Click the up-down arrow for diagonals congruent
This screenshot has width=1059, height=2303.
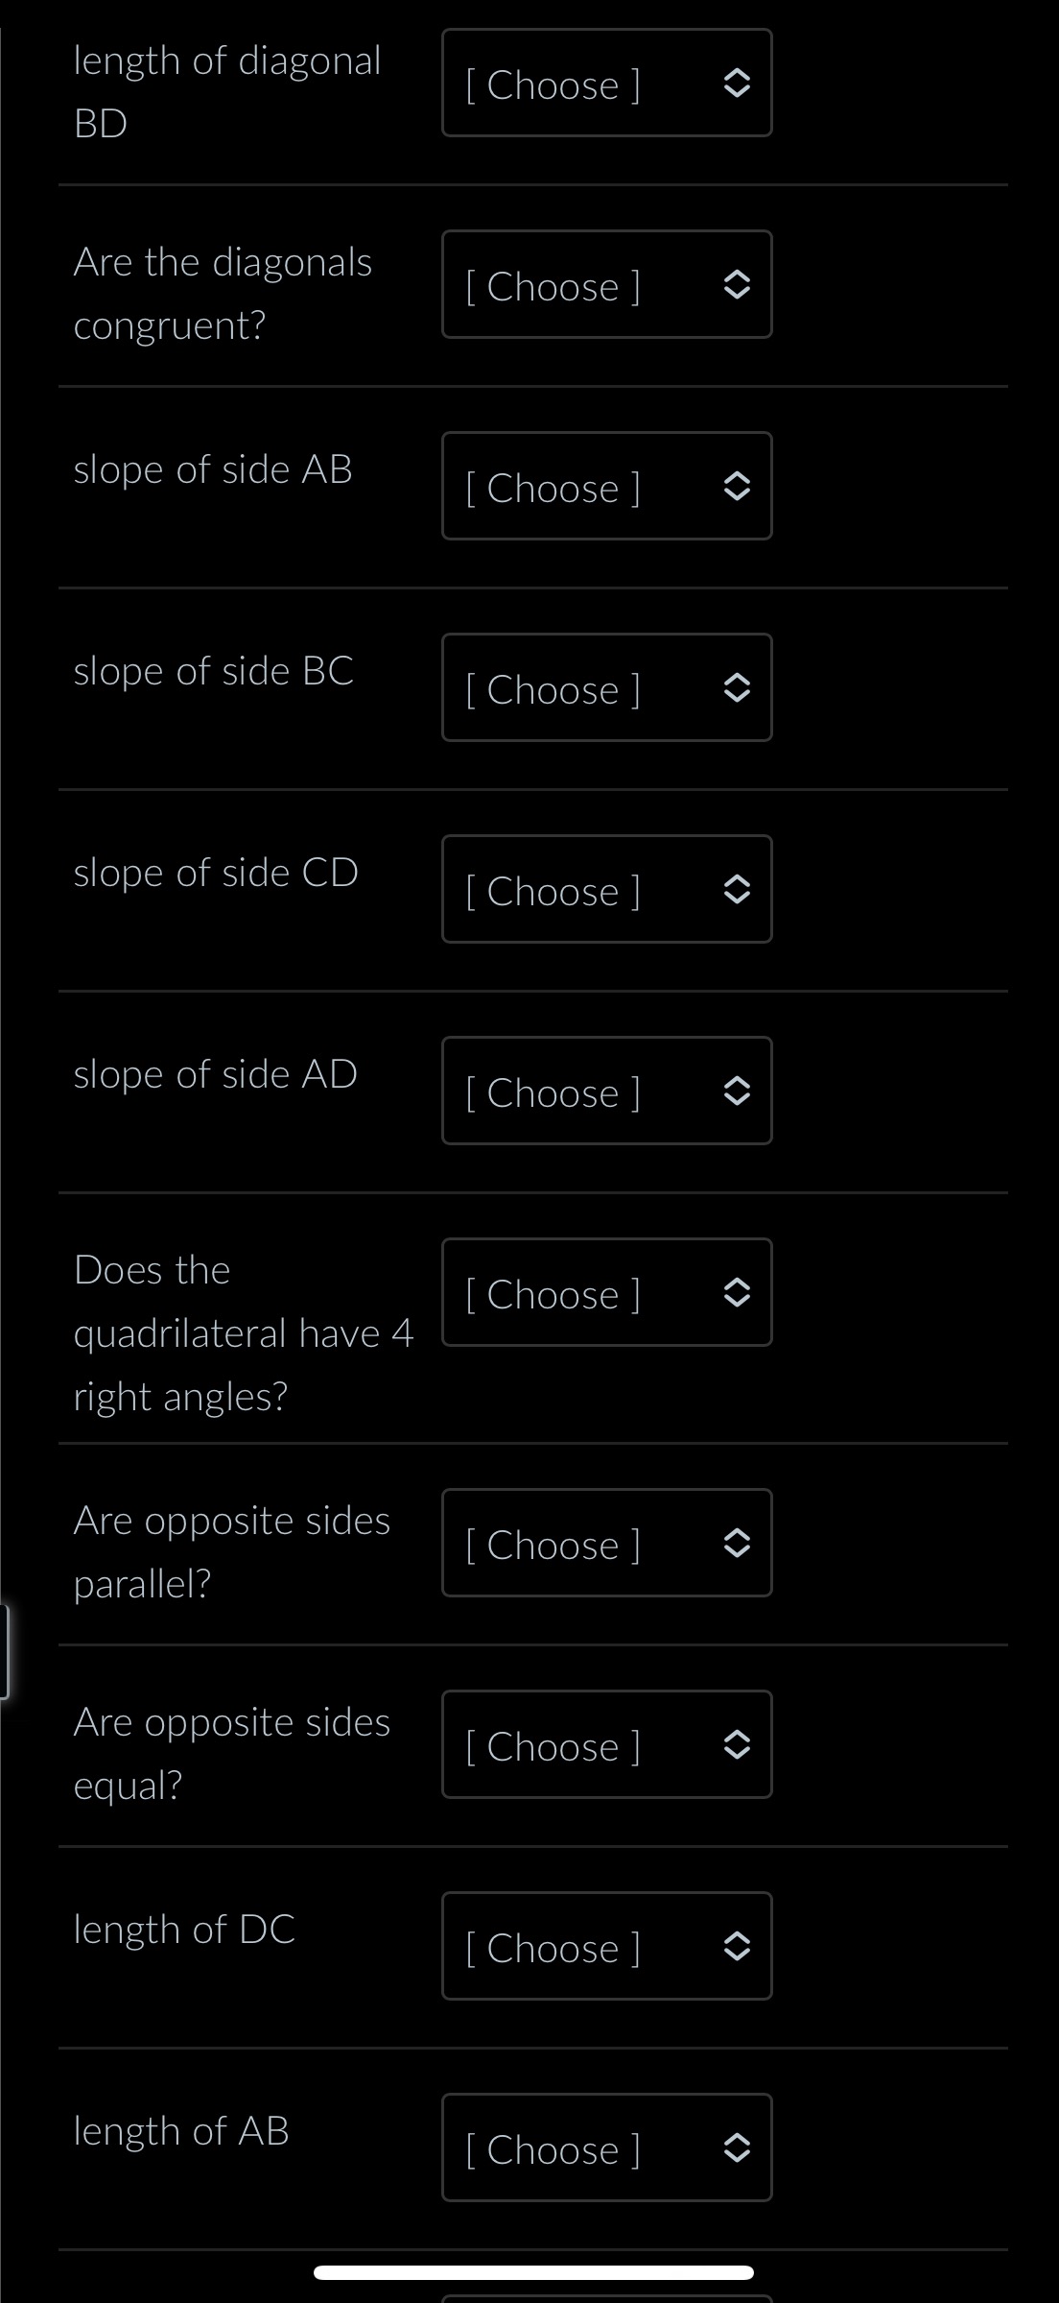coord(736,286)
